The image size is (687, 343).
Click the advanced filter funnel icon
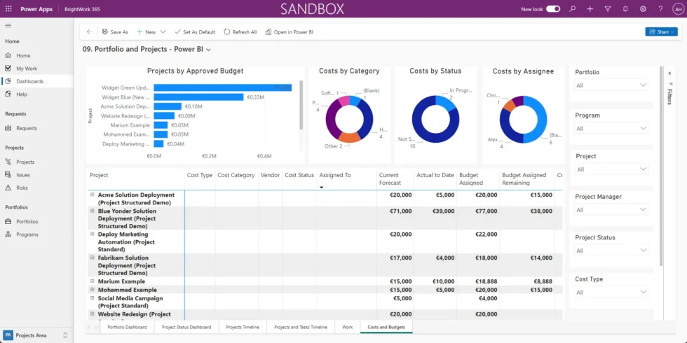607,9
